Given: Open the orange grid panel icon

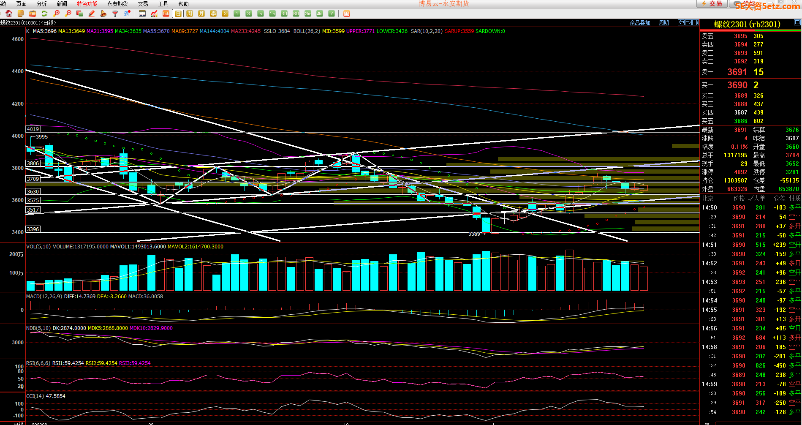Looking at the screenshot, I should pyautogui.click(x=347, y=14).
